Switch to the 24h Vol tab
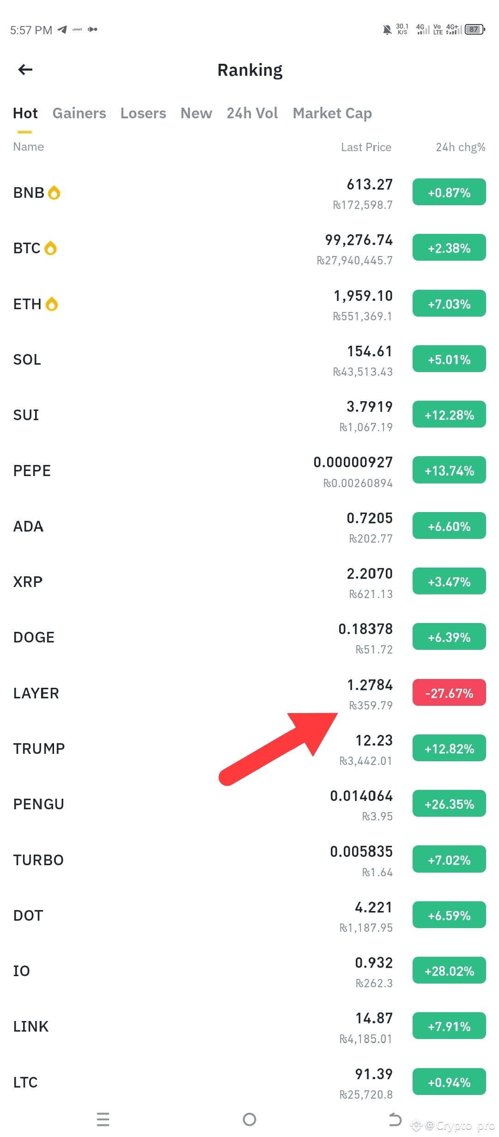 [252, 113]
